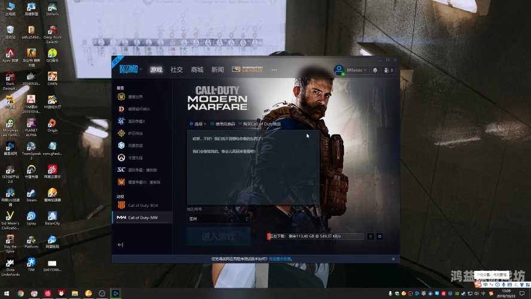Switch to the 社交 tab
The width and height of the screenshot is (531, 299).
tap(176, 70)
